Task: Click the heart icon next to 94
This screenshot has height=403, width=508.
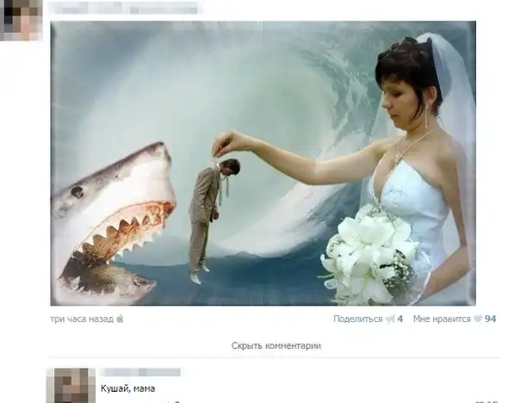Action: [x=478, y=319]
